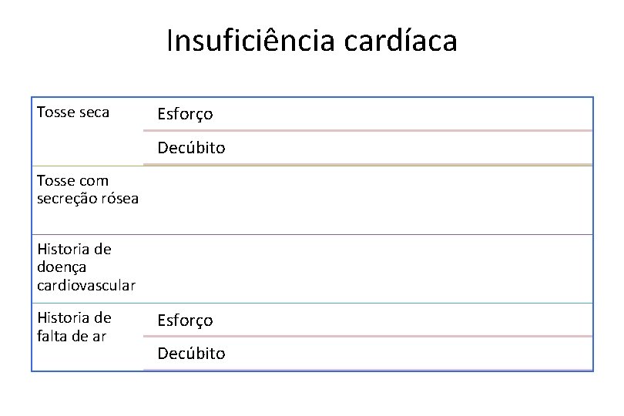Click the pink divider under the upper "Esforço"
This screenshot has height=416, width=624.
pos(367,130)
